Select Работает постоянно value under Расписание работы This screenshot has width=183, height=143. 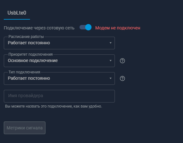point(29,43)
